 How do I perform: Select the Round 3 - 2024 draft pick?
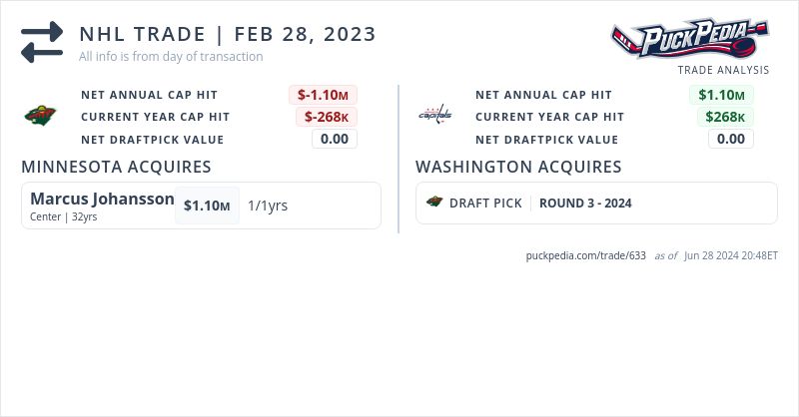point(585,204)
